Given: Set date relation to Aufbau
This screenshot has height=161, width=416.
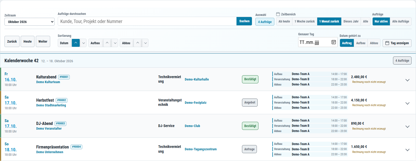Looking at the screenshot, I should point(361,43).
